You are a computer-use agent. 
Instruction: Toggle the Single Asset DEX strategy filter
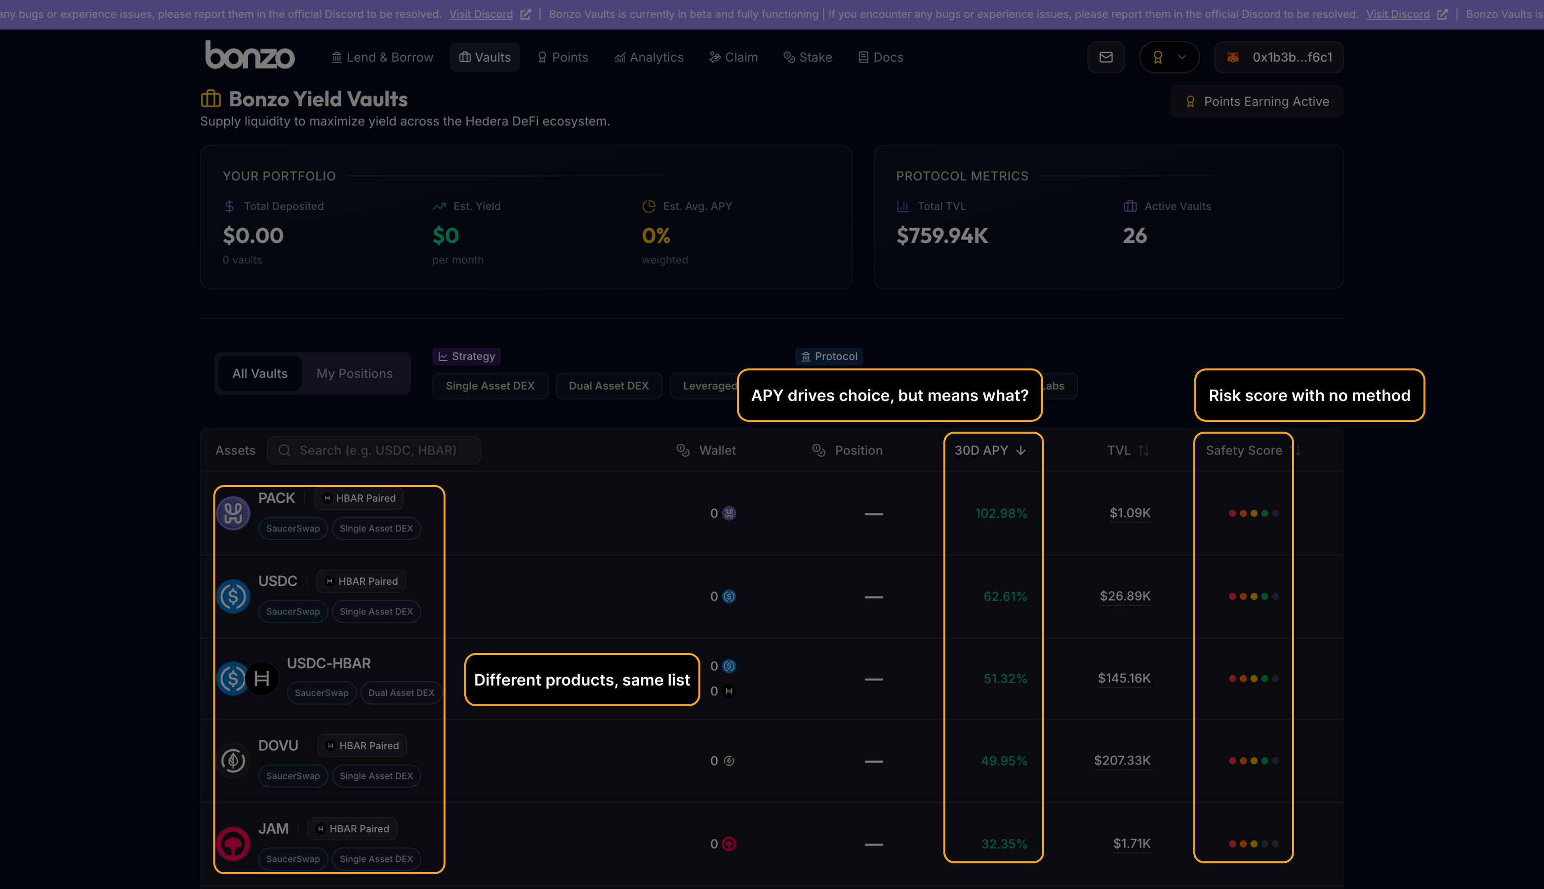[489, 386]
